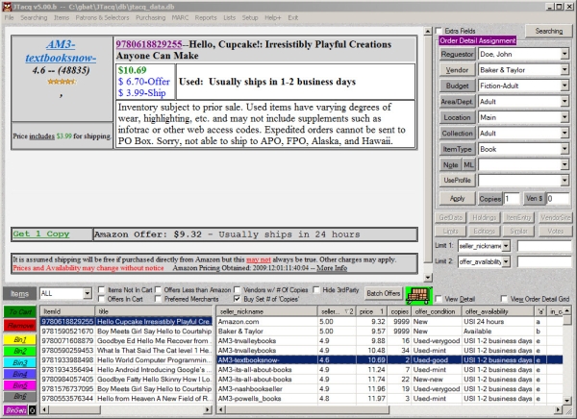This screenshot has height=419, width=577.
Task: Click the Ven $ input field
Action: click(558, 199)
